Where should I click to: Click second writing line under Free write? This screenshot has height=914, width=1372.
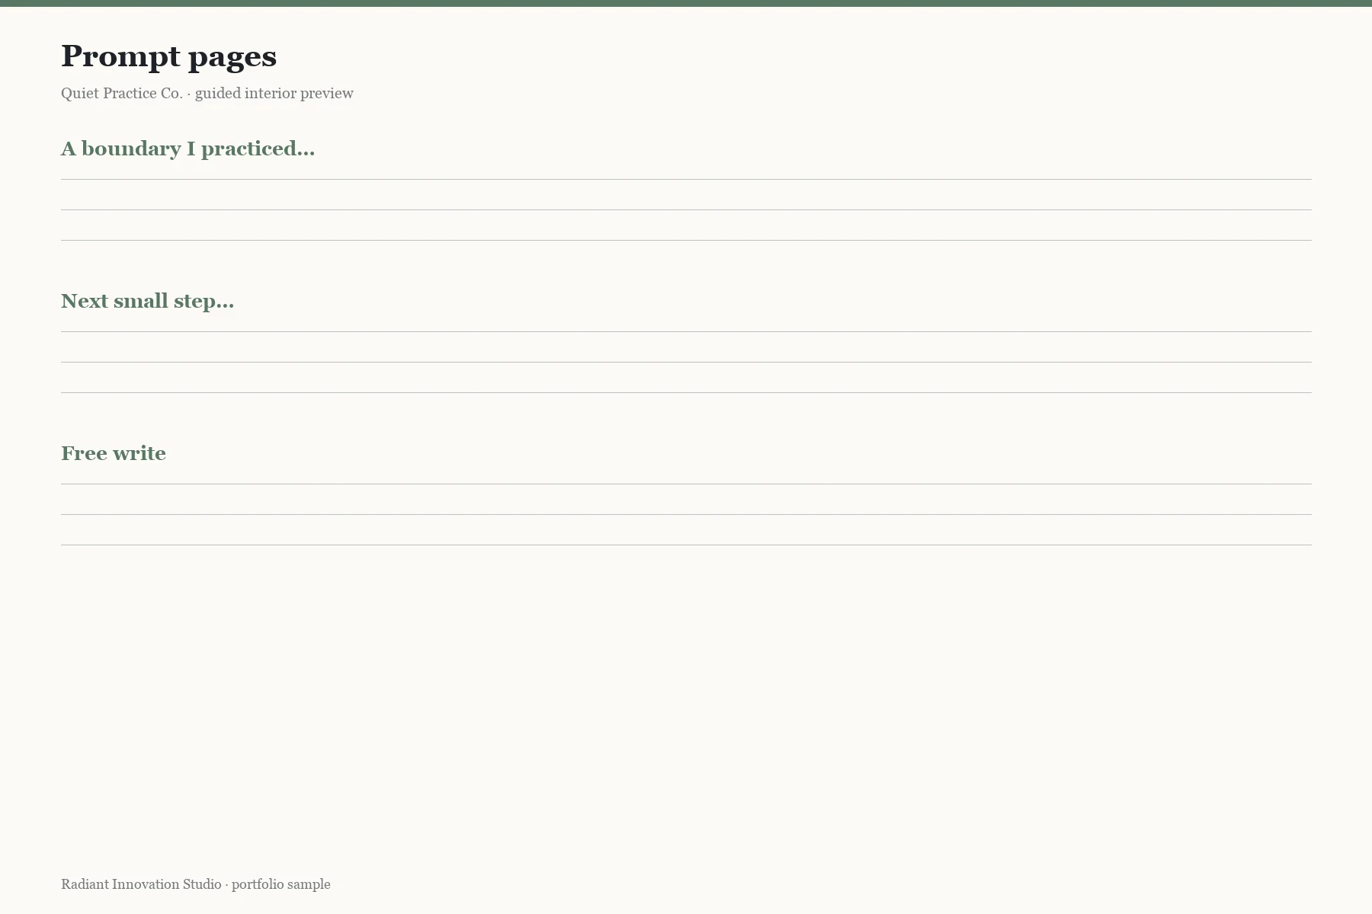tap(686, 514)
